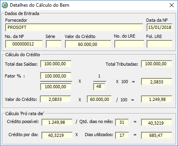Select the Fornecedor field containing PROSOFT
The height and width of the screenshot is (146, 178).
click(x=74, y=27)
